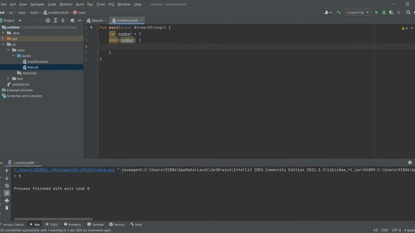This screenshot has height=233, width=415.
Task: Open the Build menu
Action: [80, 5]
